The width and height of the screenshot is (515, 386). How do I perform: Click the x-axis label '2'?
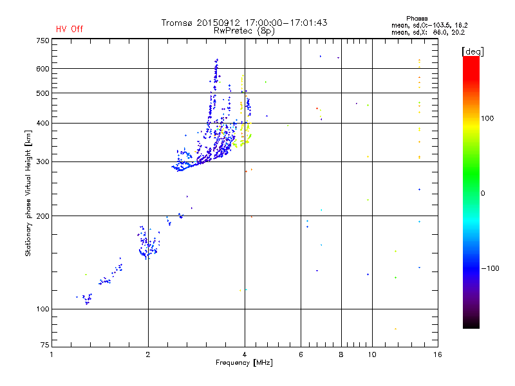[148, 354]
